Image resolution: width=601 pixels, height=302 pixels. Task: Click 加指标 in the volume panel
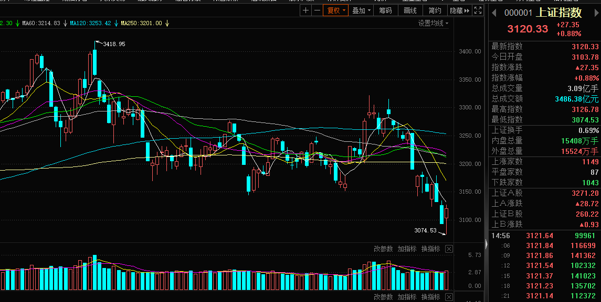pos(407,249)
